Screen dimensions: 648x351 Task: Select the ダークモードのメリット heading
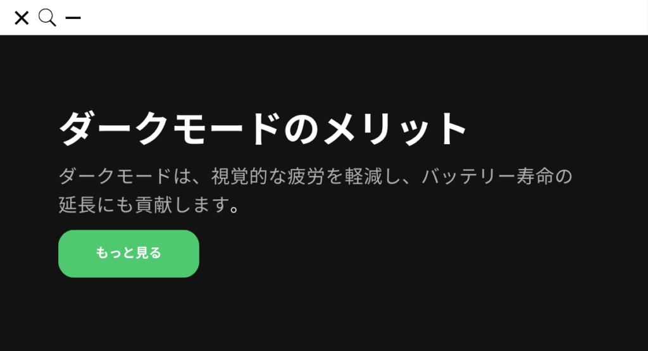(263, 128)
